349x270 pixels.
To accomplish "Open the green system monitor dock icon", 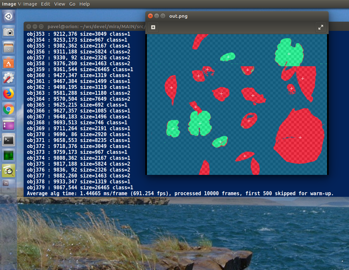I will click(9, 155).
